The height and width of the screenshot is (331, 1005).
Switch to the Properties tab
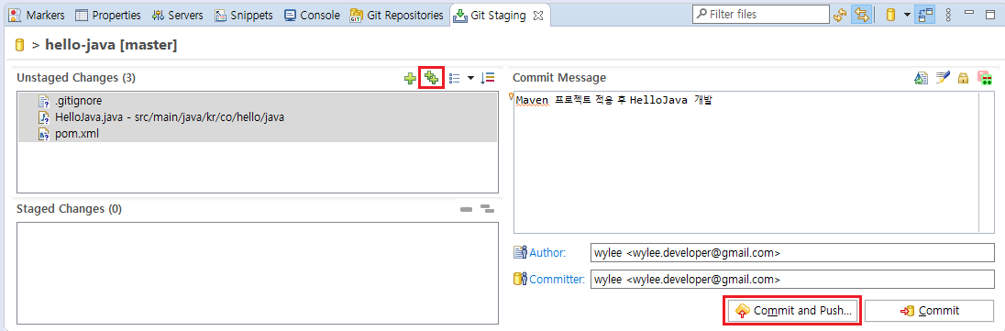107,15
